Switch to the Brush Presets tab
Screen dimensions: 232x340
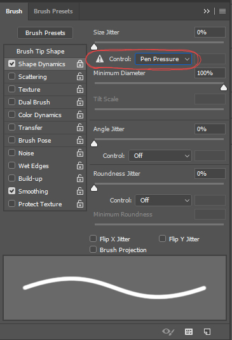(x=53, y=11)
